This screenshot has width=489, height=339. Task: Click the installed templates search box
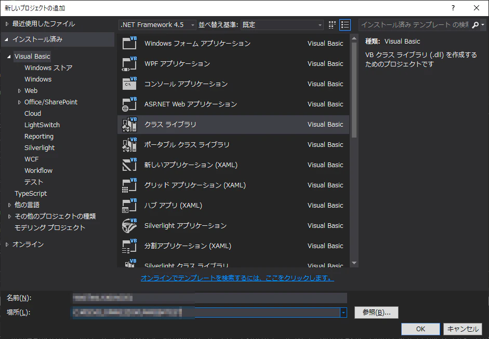coord(415,25)
